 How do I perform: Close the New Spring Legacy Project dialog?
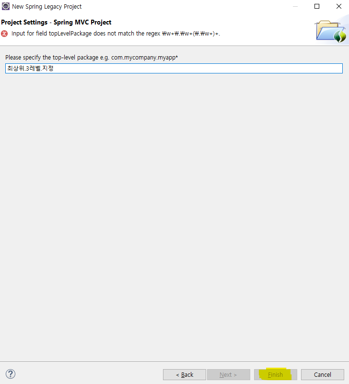339,6
